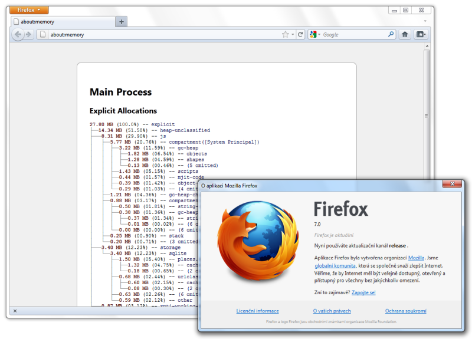
Task: Click the 3.40 MB storage row
Action: (141, 248)
